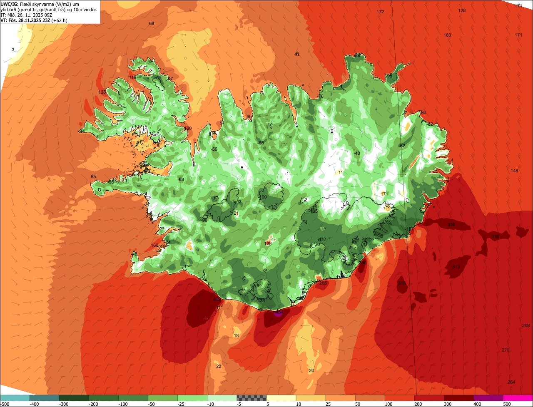Click the map value '316'
This screenshot has width=533, height=407.
click(x=495, y=236)
